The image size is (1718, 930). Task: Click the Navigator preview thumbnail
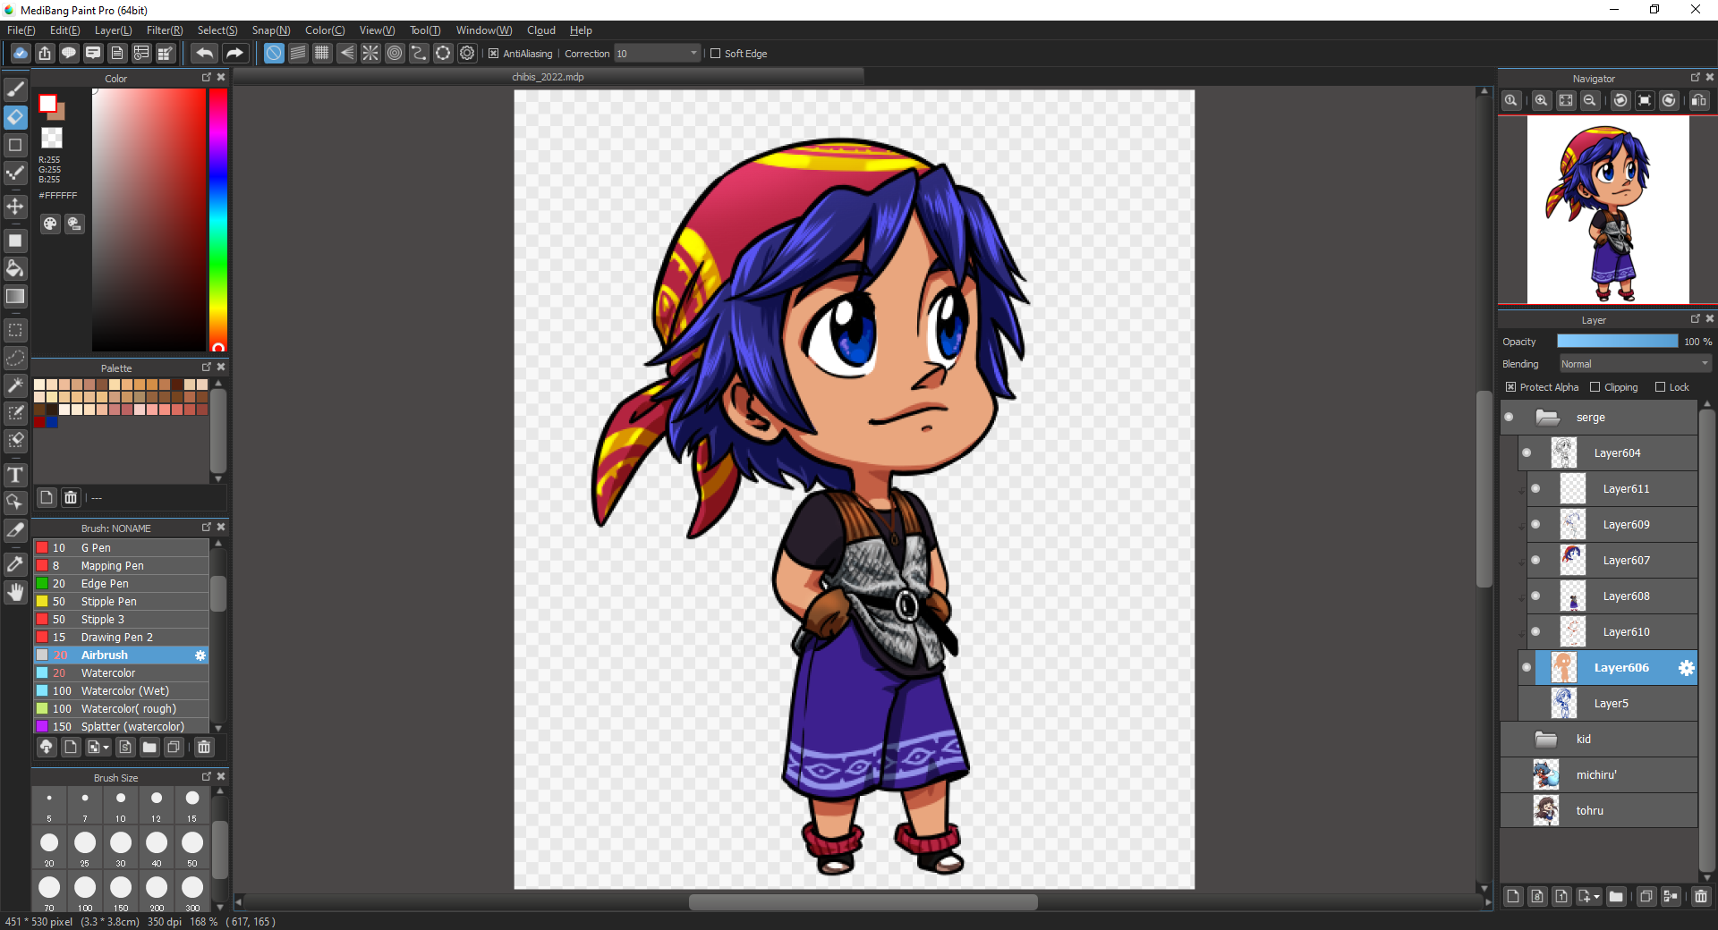tap(1608, 210)
